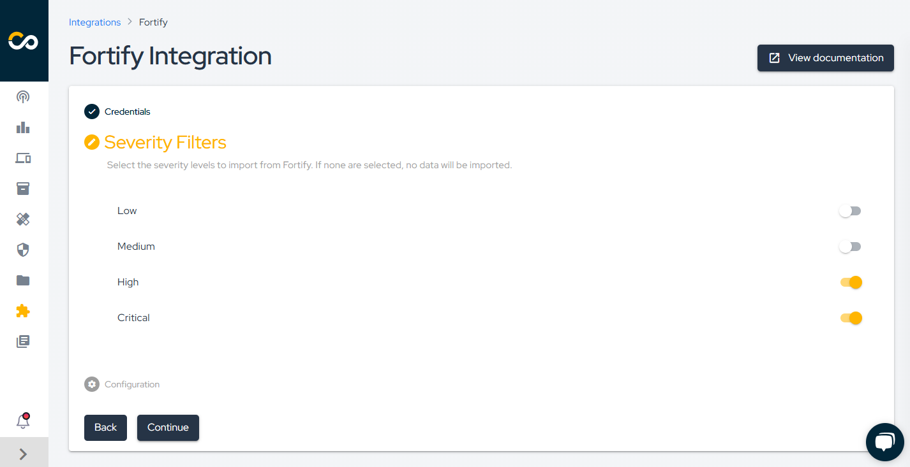Open View documentation

pos(825,58)
